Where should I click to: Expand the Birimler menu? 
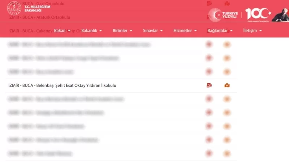pyautogui.click(x=122, y=31)
